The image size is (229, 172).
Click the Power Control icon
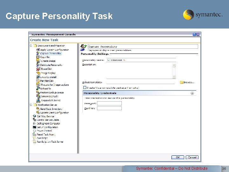click(34, 131)
